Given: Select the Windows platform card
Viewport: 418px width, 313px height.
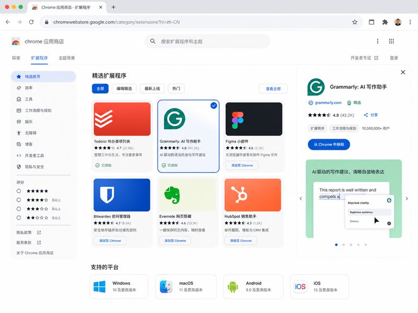Looking at the screenshot, I should (119, 286).
